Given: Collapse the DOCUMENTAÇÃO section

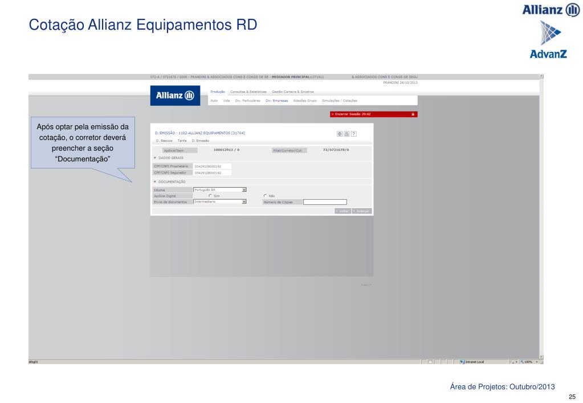Looking at the screenshot, I should pos(155,182).
